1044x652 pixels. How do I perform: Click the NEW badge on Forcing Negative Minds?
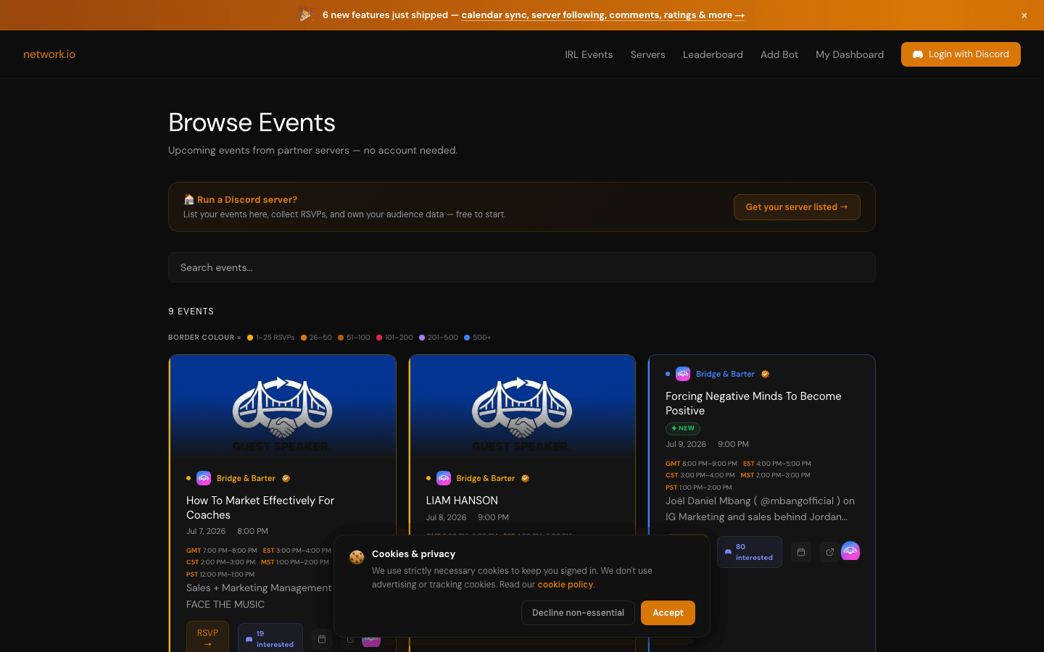pyautogui.click(x=683, y=428)
